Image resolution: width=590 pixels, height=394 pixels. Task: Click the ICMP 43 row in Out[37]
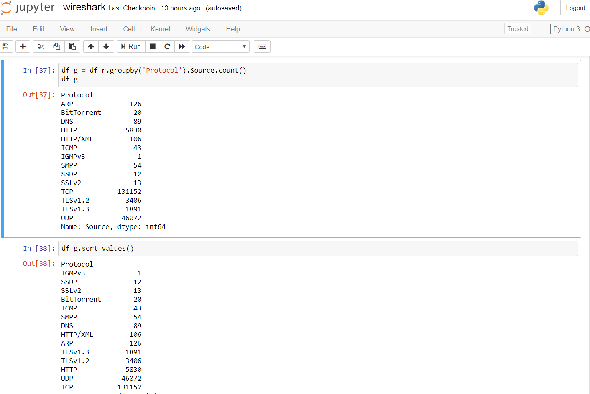101,147
